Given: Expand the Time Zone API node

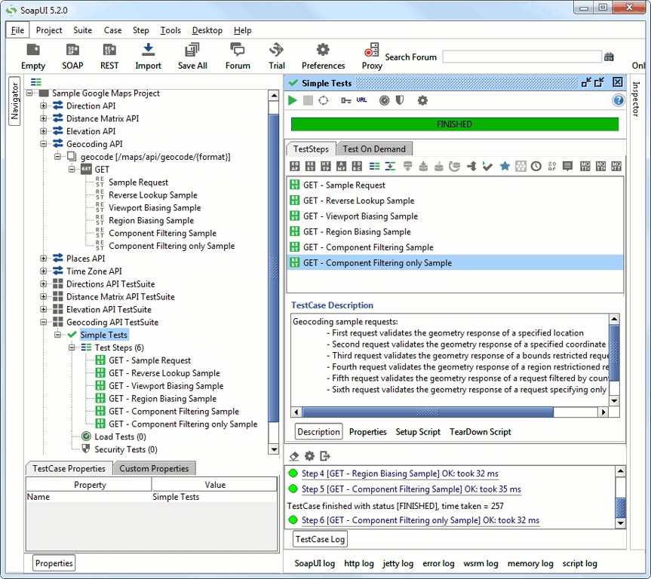Looking at the screenshot, I should [x=43, y=271].
